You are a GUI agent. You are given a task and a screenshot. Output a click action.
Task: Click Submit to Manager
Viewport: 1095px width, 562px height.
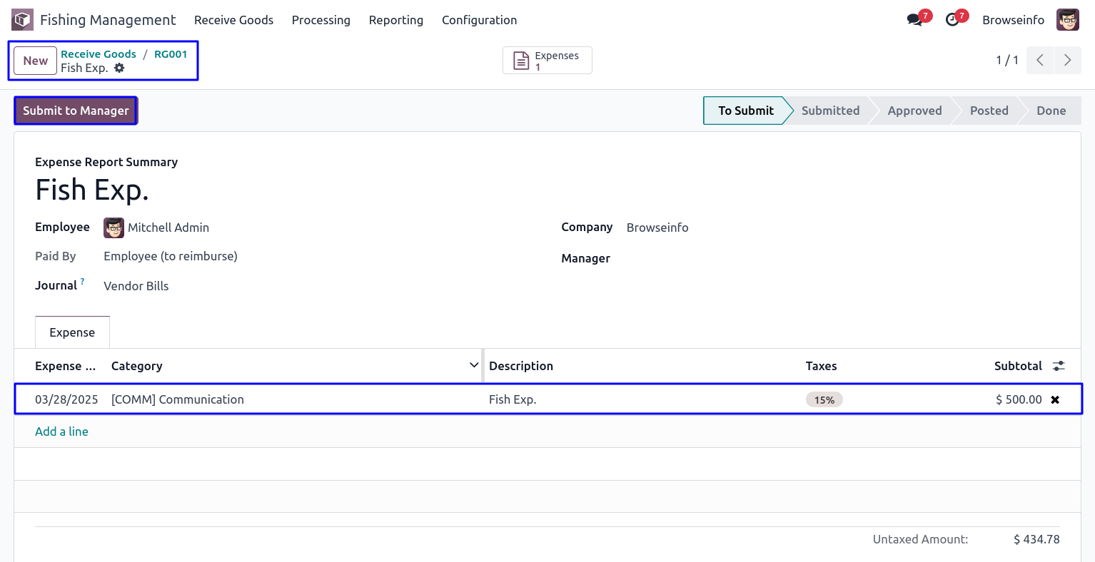[76, 111]
